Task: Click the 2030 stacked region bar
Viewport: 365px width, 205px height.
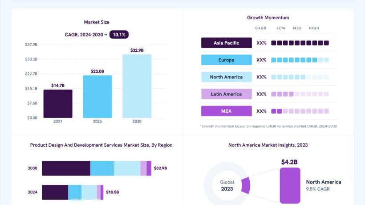Action: 97,168
